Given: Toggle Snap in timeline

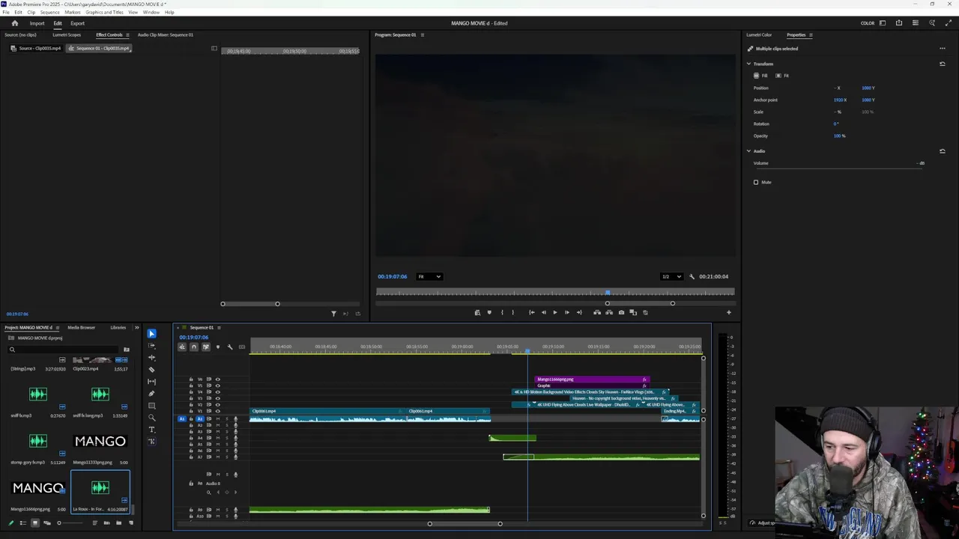Looking at the screenshot, I should [193, 347].
